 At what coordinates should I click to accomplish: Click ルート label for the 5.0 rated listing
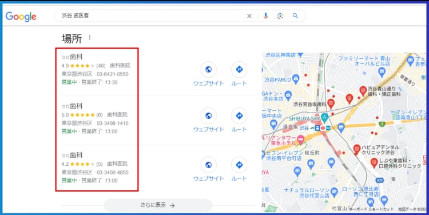point(239,129)
